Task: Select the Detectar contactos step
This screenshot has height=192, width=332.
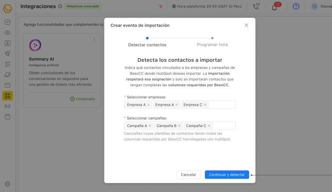Action: pyautogui.click(x=147, y=44)
